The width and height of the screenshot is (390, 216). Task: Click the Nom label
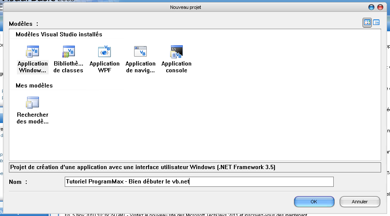click(18, 182)
